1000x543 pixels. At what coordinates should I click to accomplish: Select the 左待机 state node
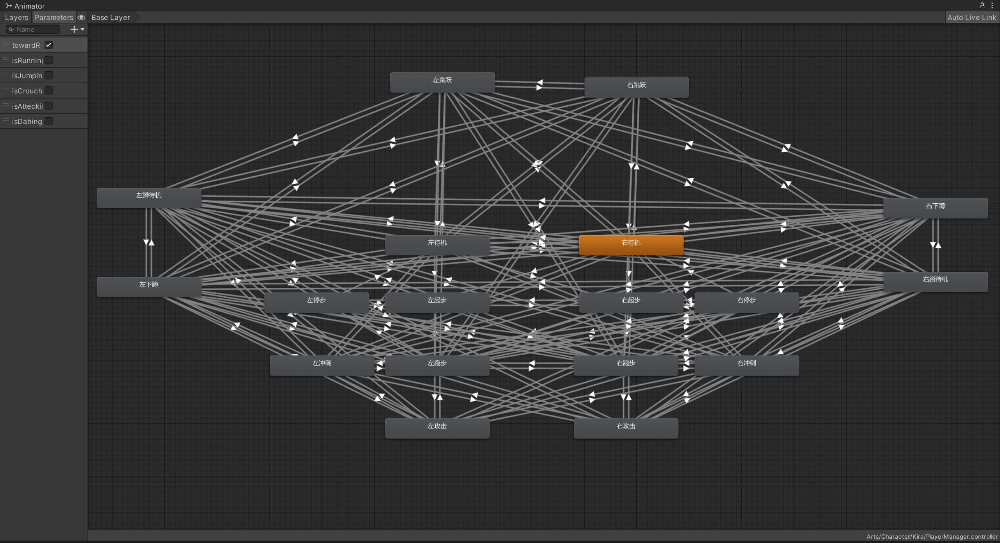coord(437,245)
